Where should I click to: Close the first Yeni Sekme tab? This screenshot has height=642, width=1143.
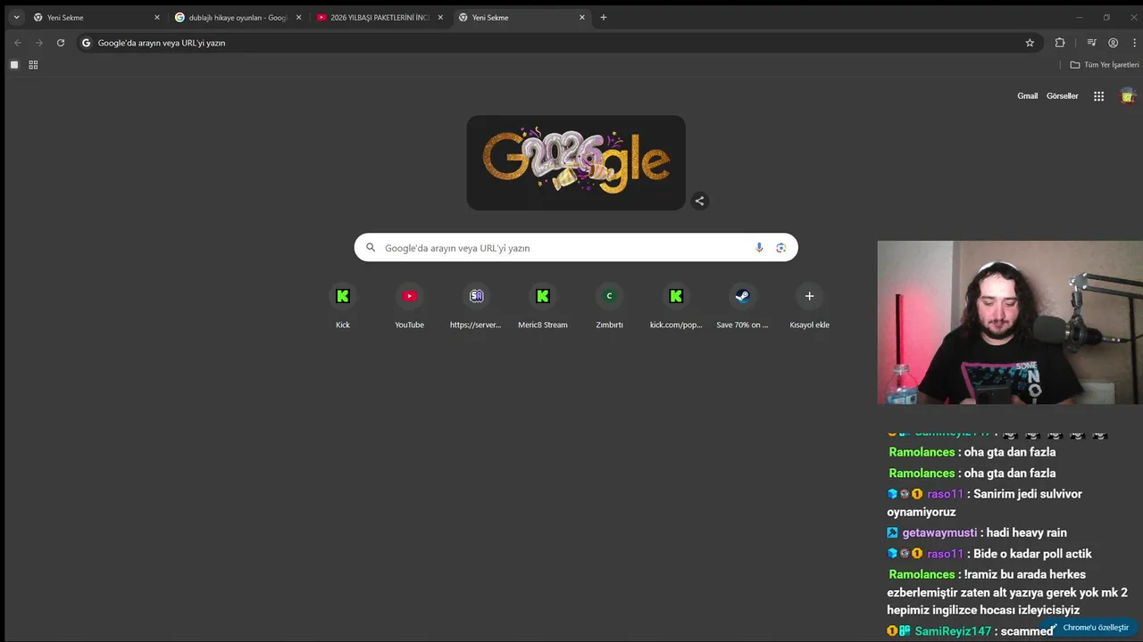click(x=156, y=17)
